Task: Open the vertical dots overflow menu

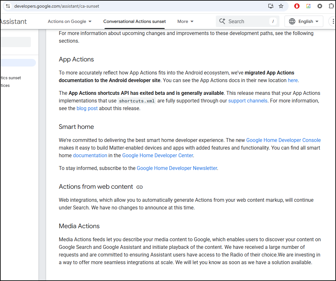Action: pyautogui.click(x=333, y=21)
